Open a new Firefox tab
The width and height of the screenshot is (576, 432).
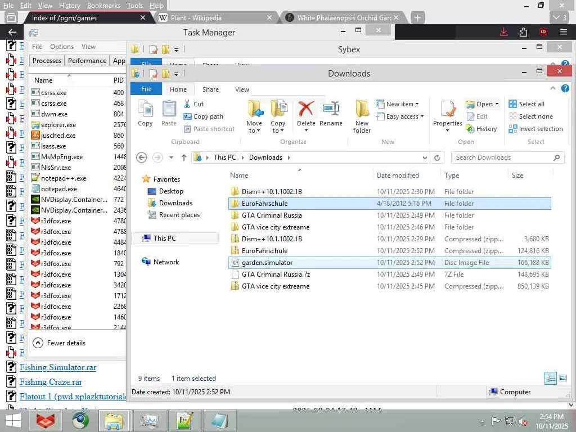click(x=418, y=17)
